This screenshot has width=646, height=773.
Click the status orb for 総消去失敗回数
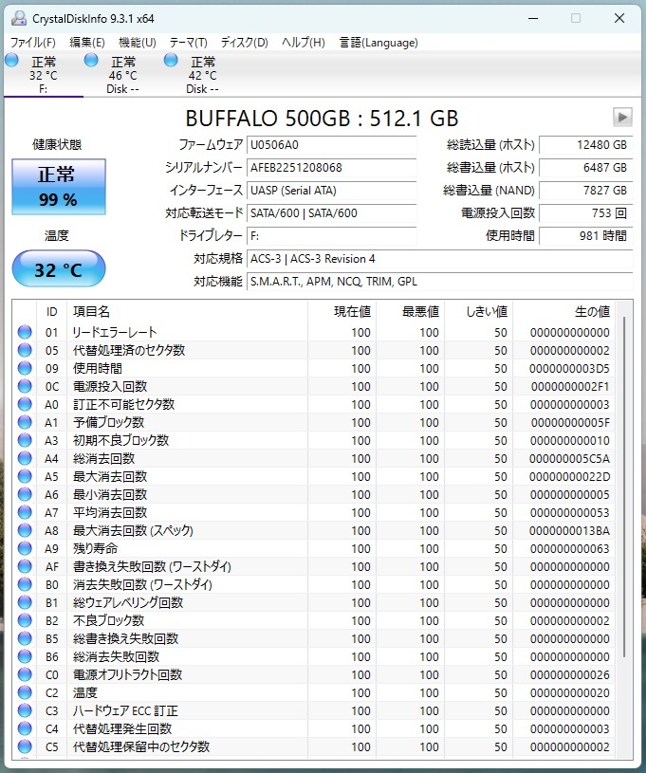(25, 656)
